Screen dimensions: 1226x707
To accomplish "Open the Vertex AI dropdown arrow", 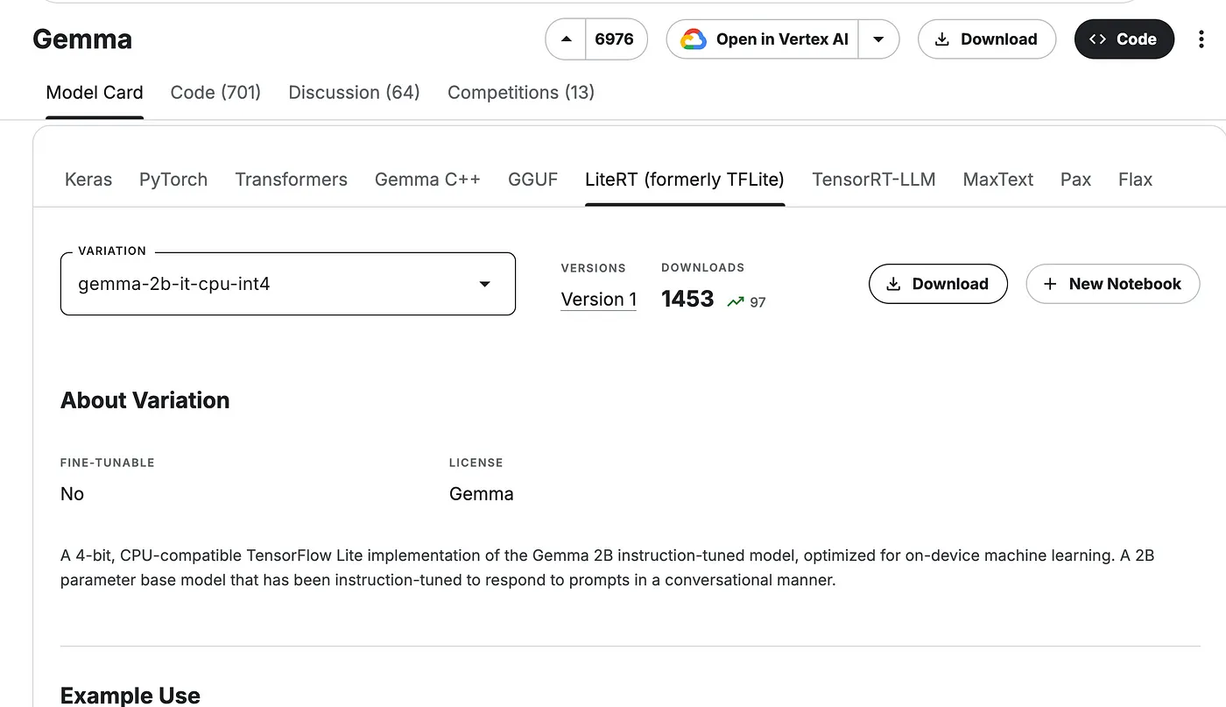I will [878, 39].
